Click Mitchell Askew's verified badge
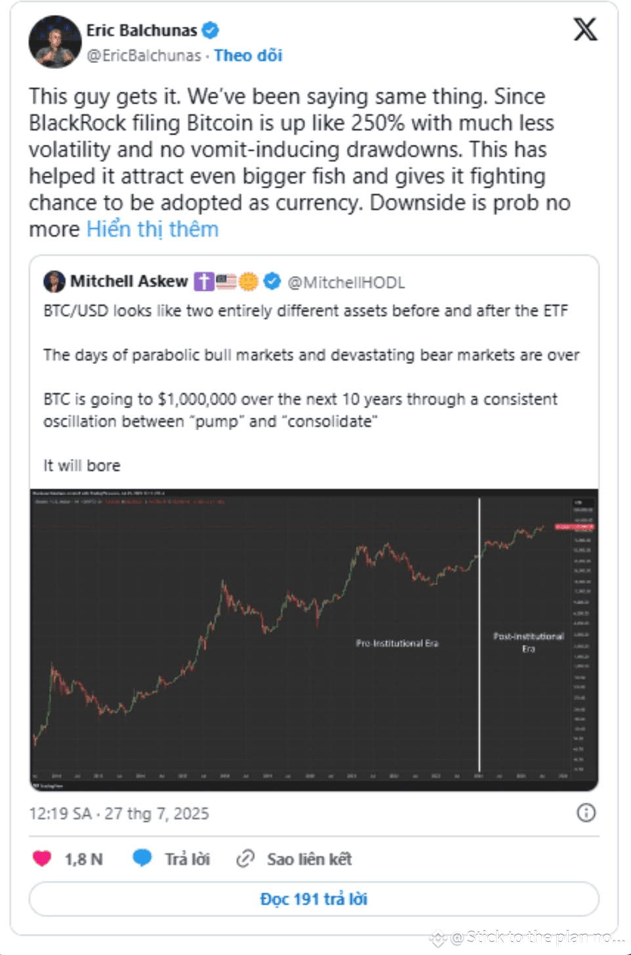Image resolution: width=631 pixels, height=955 pixels. pyautogui.click(x=272, y=281)
